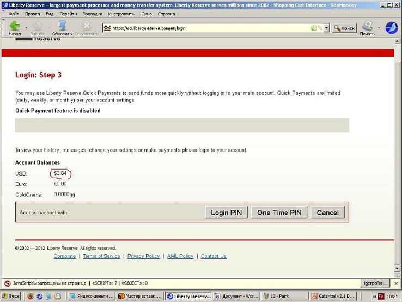
Task: Switch to 13 - Paint taskbar window
Action: coord(285,296)
